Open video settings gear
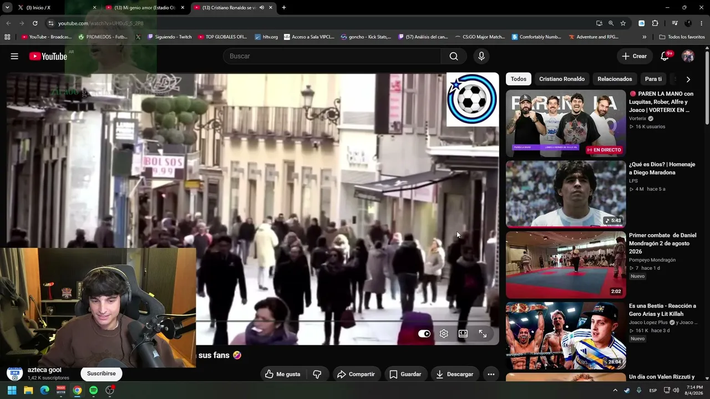 pyautogui.click(x=444, y=334)
